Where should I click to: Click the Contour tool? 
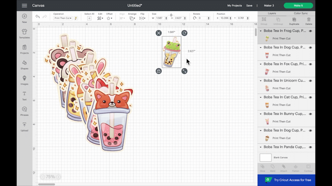pyautogui.click(x=308, y=168)
